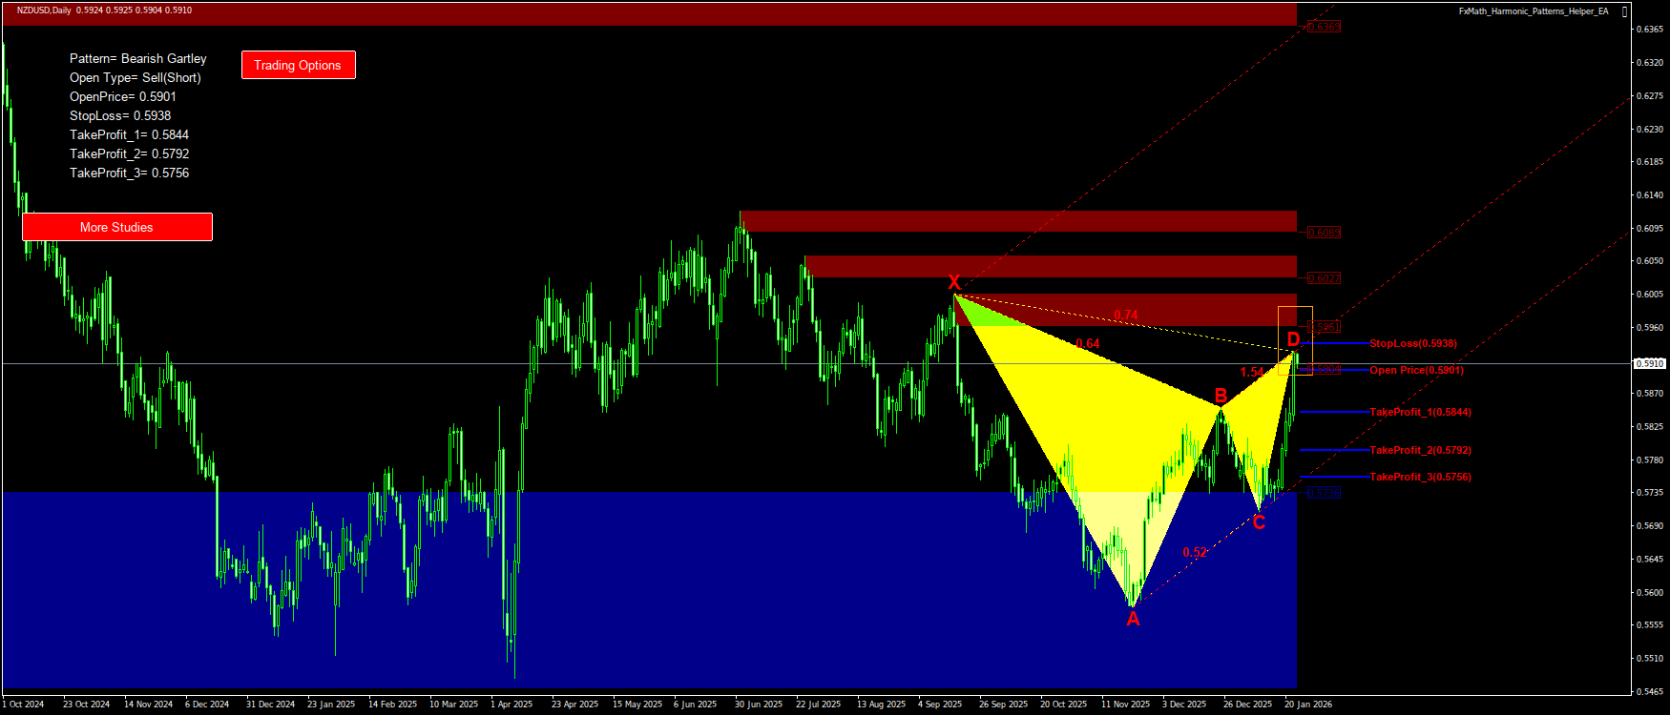The image size is (1670, 715).
Task: Click the 4 Sep 2025 date on time axis
Action: pyautogui.click(x=940, y=705)
